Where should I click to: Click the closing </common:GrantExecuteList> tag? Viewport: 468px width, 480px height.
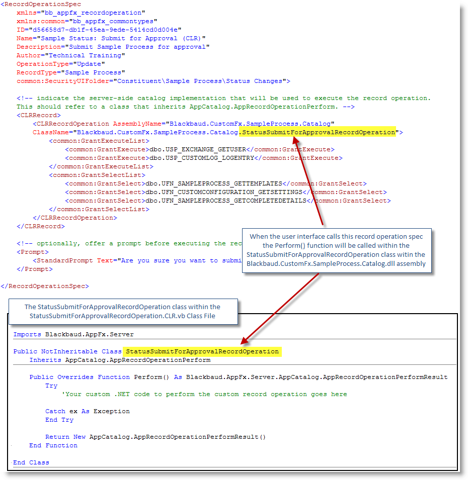[x=101, y=167]
